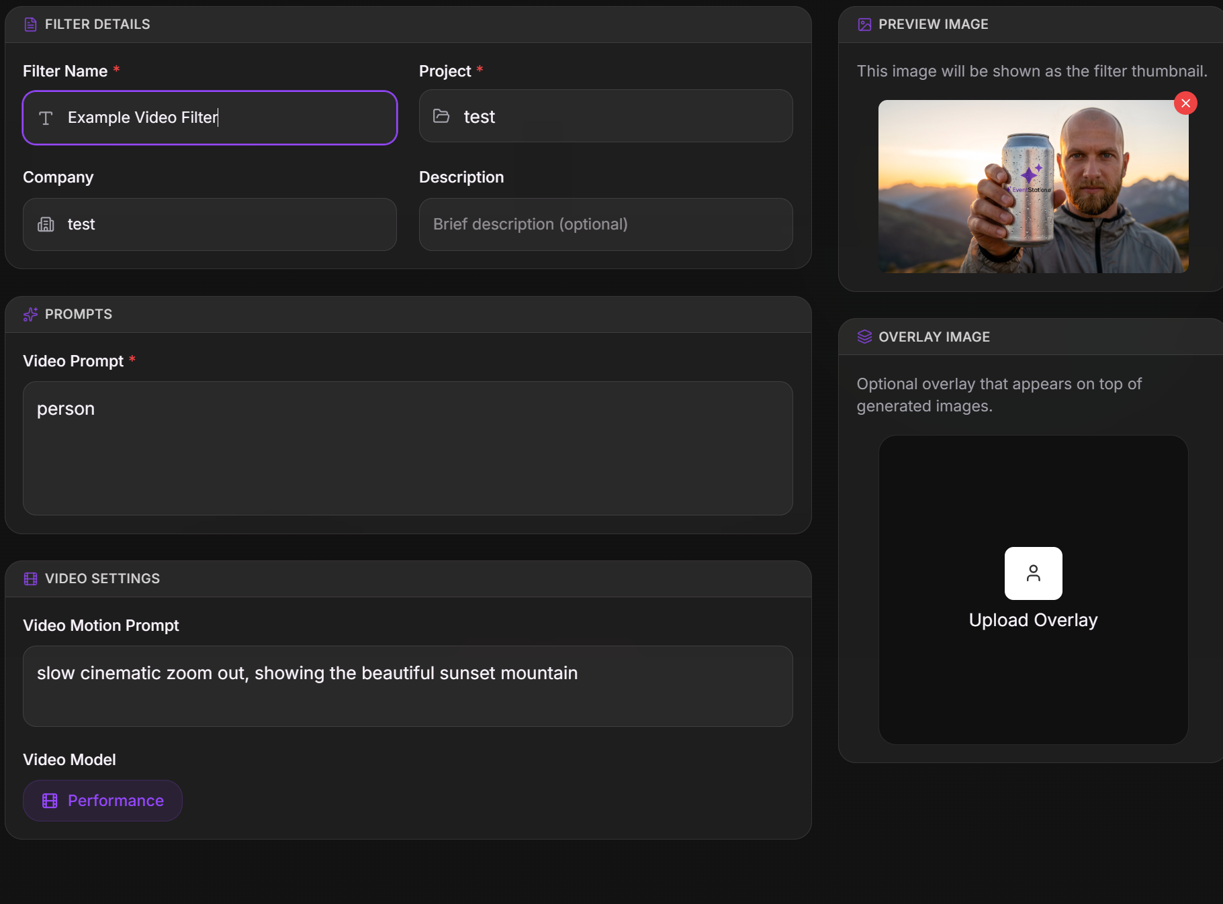Screen dimensions: 1223x904
Task: Click the Preview Image picture icon
Action: click(864, 25)
